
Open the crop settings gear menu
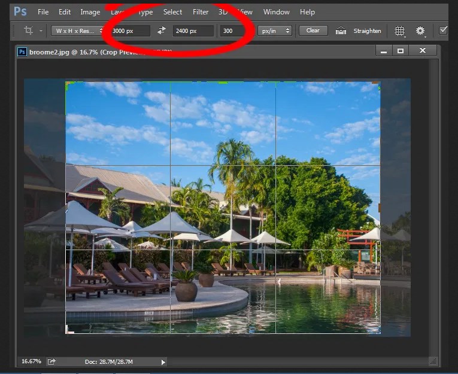click(x=420, y=31)
